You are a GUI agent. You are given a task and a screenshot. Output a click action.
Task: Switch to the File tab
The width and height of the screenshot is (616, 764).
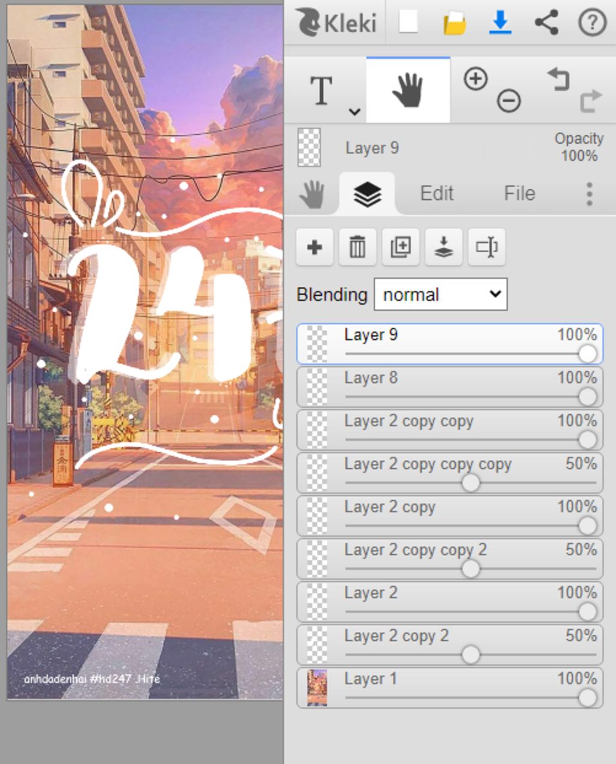(519, 194)
